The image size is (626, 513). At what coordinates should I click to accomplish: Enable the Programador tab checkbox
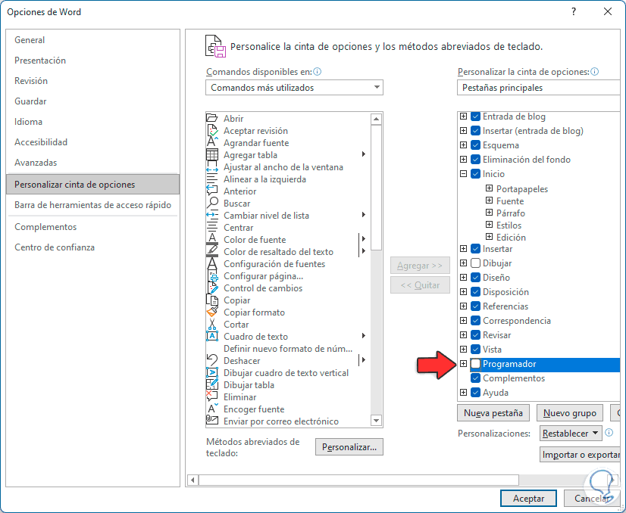[x=475, y=363]
